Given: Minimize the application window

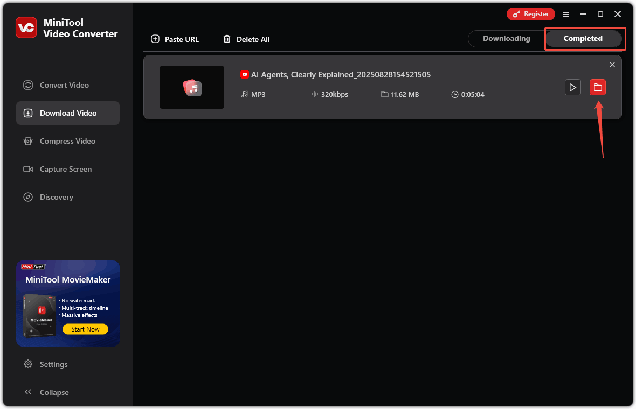Looking at the screenshot, I should tap(583, 14).
